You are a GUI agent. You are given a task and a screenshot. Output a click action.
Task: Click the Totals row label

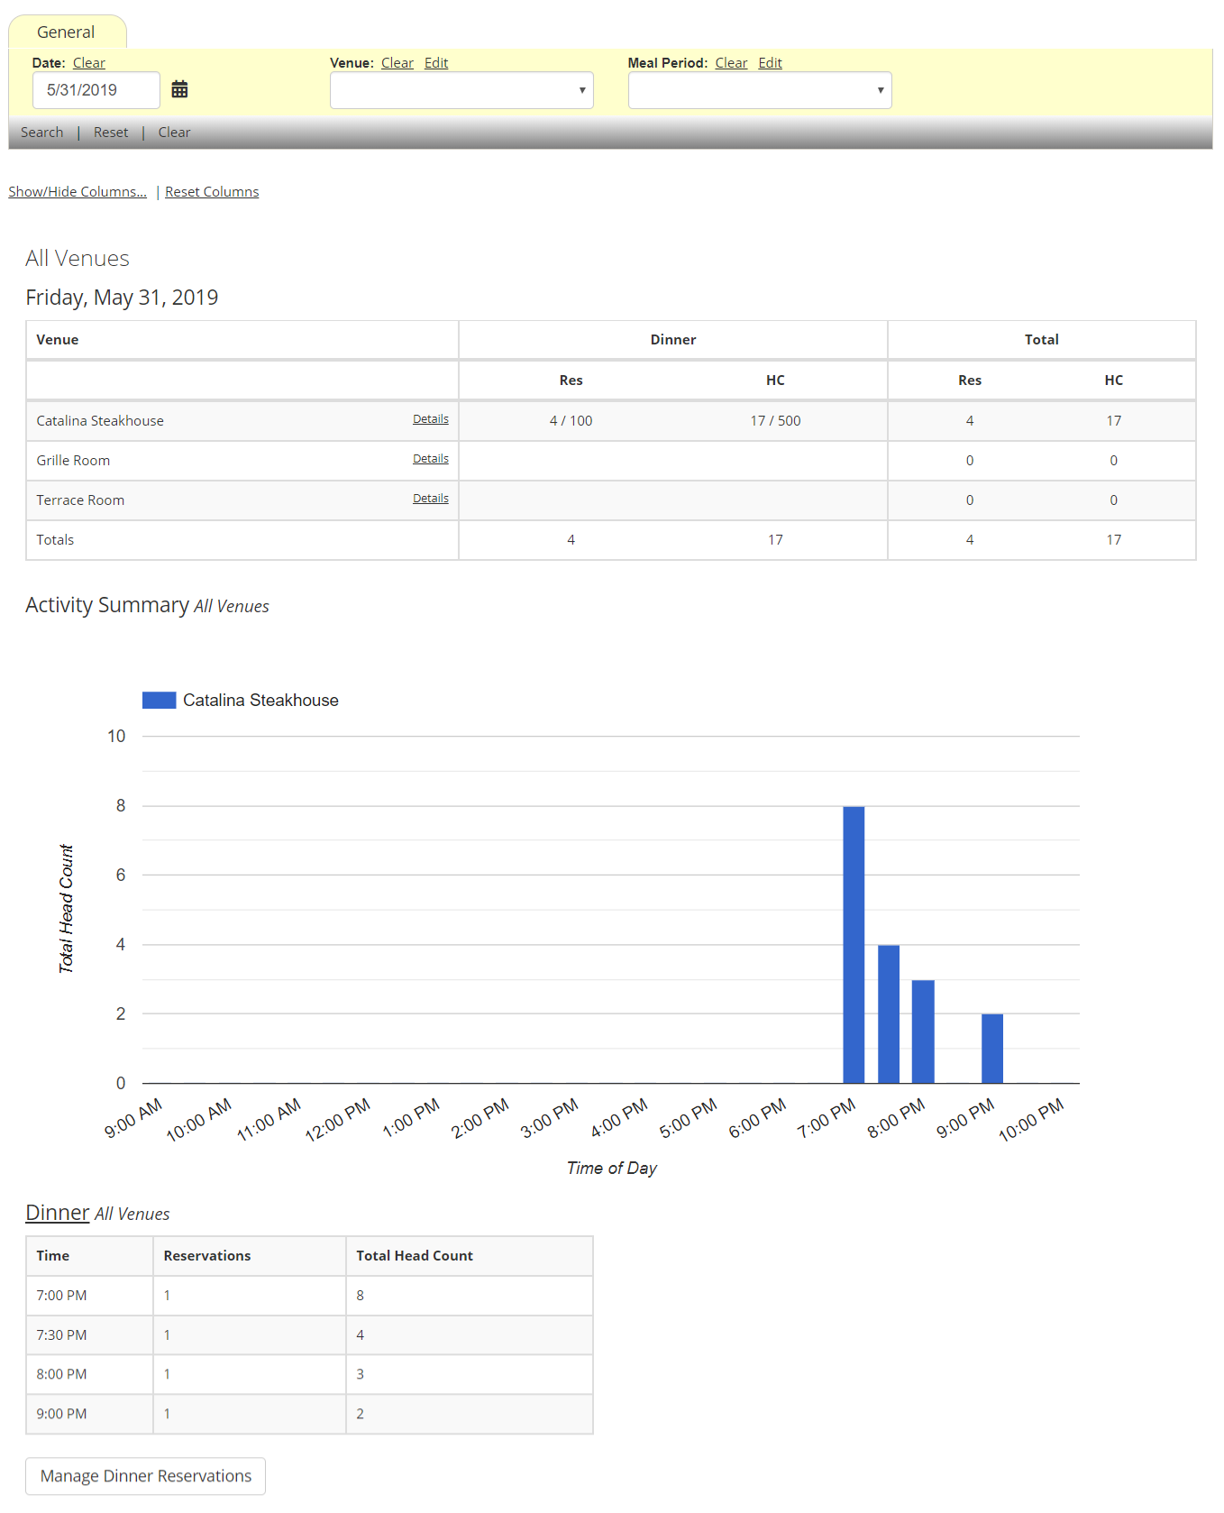(x=55, y=540)
